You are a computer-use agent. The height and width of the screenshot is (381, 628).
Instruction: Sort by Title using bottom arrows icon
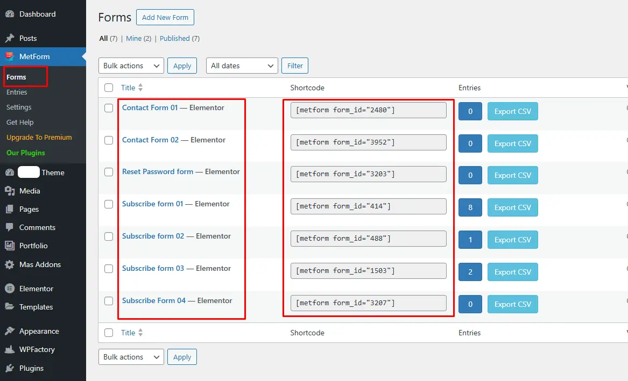(x=140, y=333)
